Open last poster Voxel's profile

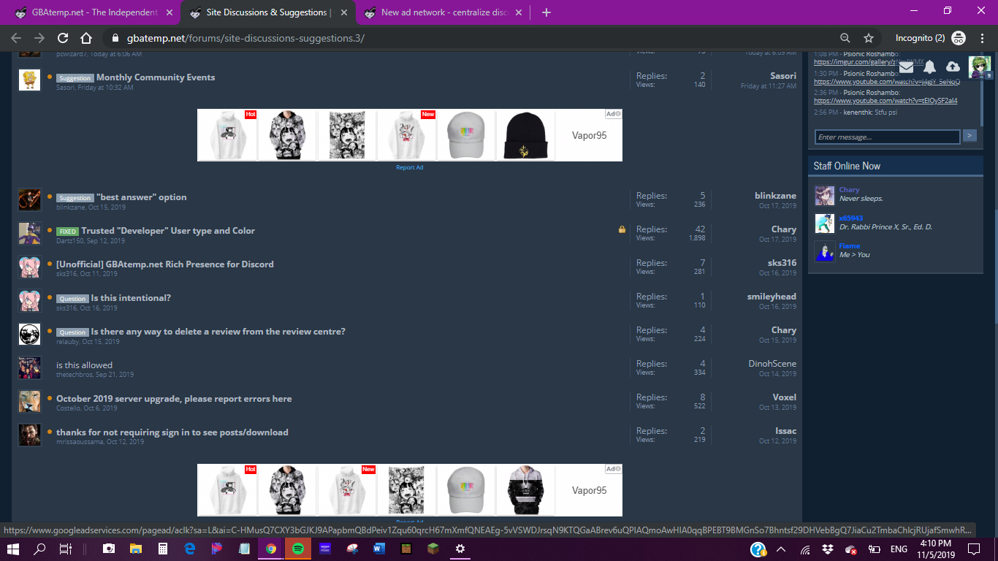coord(784,397)
